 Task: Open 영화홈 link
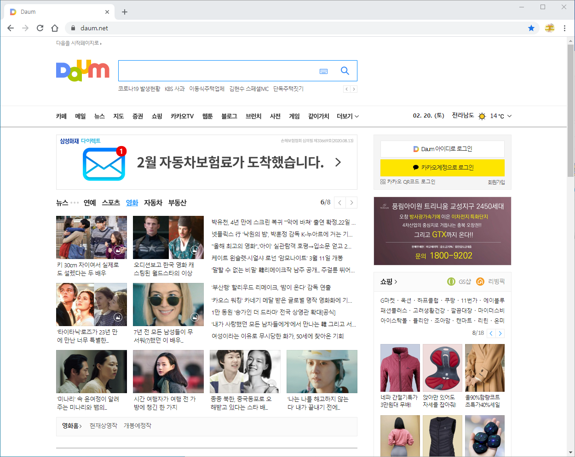pyautogui.click(x=72, y=426)
